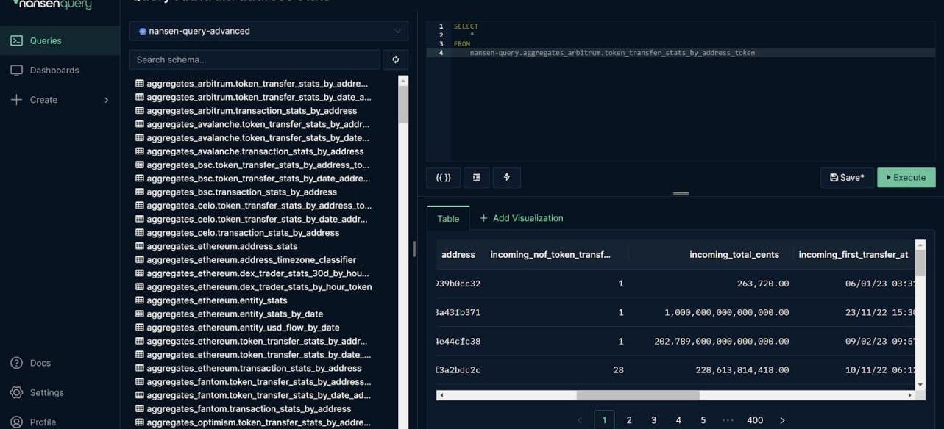
Task: Click the format query button
Action: point(477,177)
